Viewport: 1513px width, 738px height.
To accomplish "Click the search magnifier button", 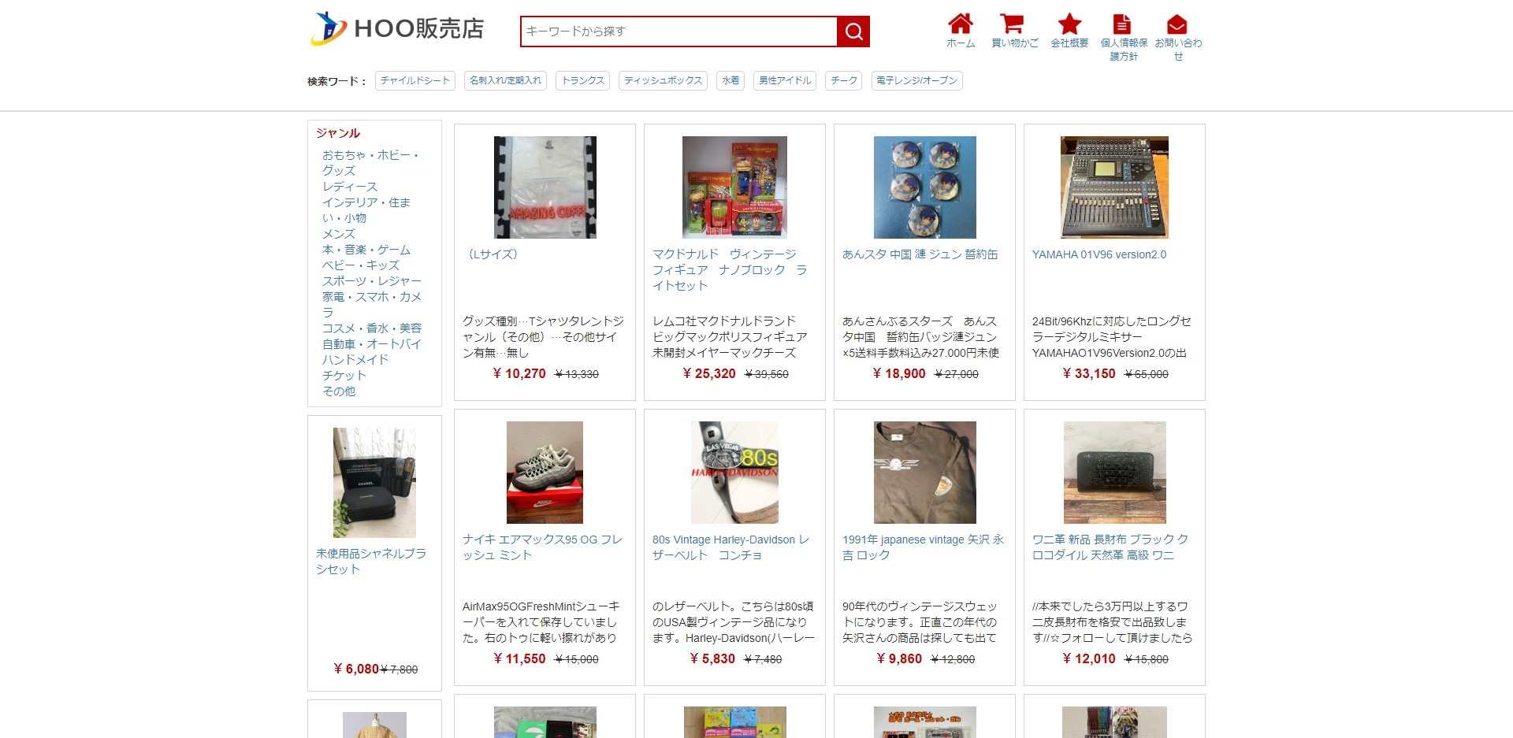I will click(853, 32).
